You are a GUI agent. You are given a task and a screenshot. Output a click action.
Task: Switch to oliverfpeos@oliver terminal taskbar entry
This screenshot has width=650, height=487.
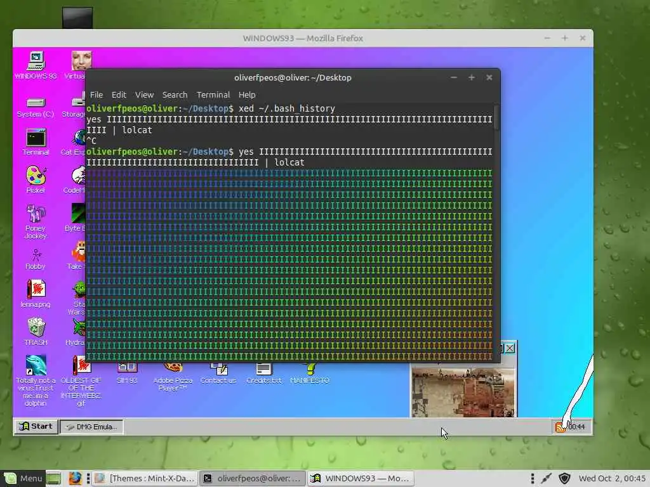click(x=253, y=478)
